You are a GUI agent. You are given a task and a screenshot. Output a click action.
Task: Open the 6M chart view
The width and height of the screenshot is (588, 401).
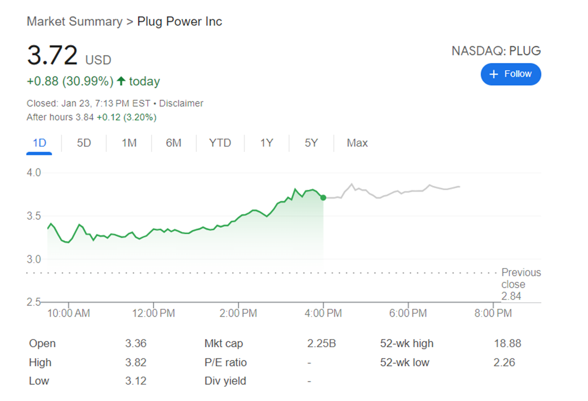point(173,143)
